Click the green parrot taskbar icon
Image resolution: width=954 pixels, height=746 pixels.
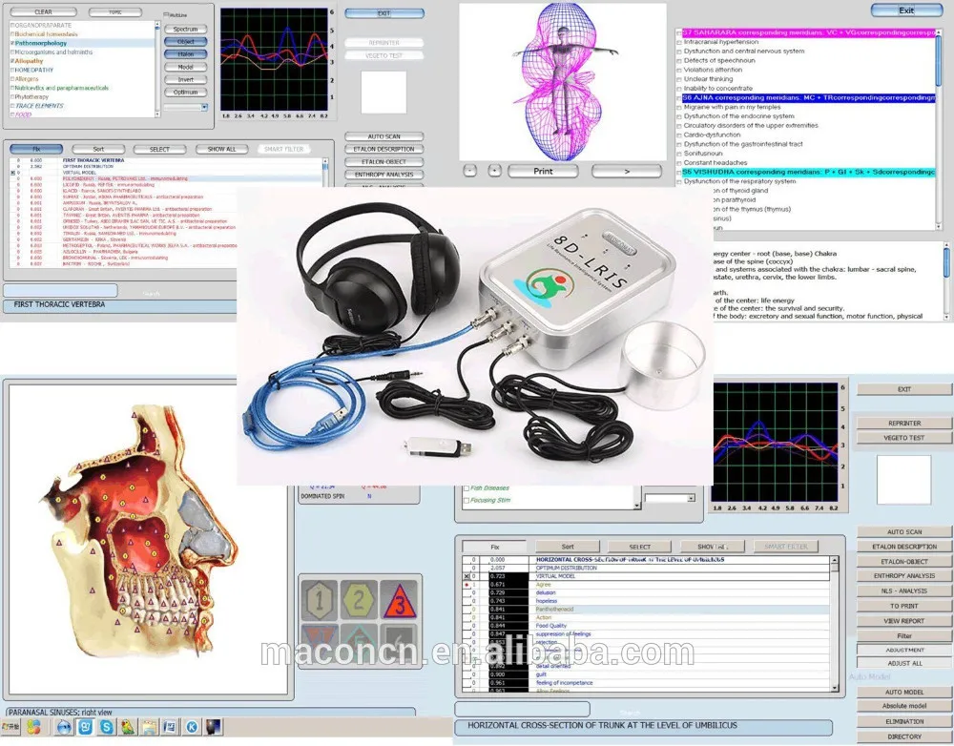pyautogui.click(x=128, y=727)
